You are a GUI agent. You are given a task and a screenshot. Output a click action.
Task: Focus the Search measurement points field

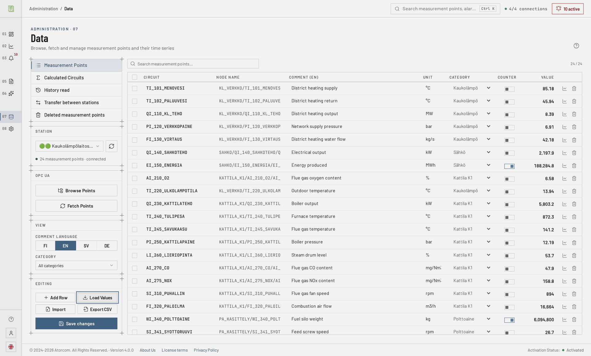click(x=193, y=64)
